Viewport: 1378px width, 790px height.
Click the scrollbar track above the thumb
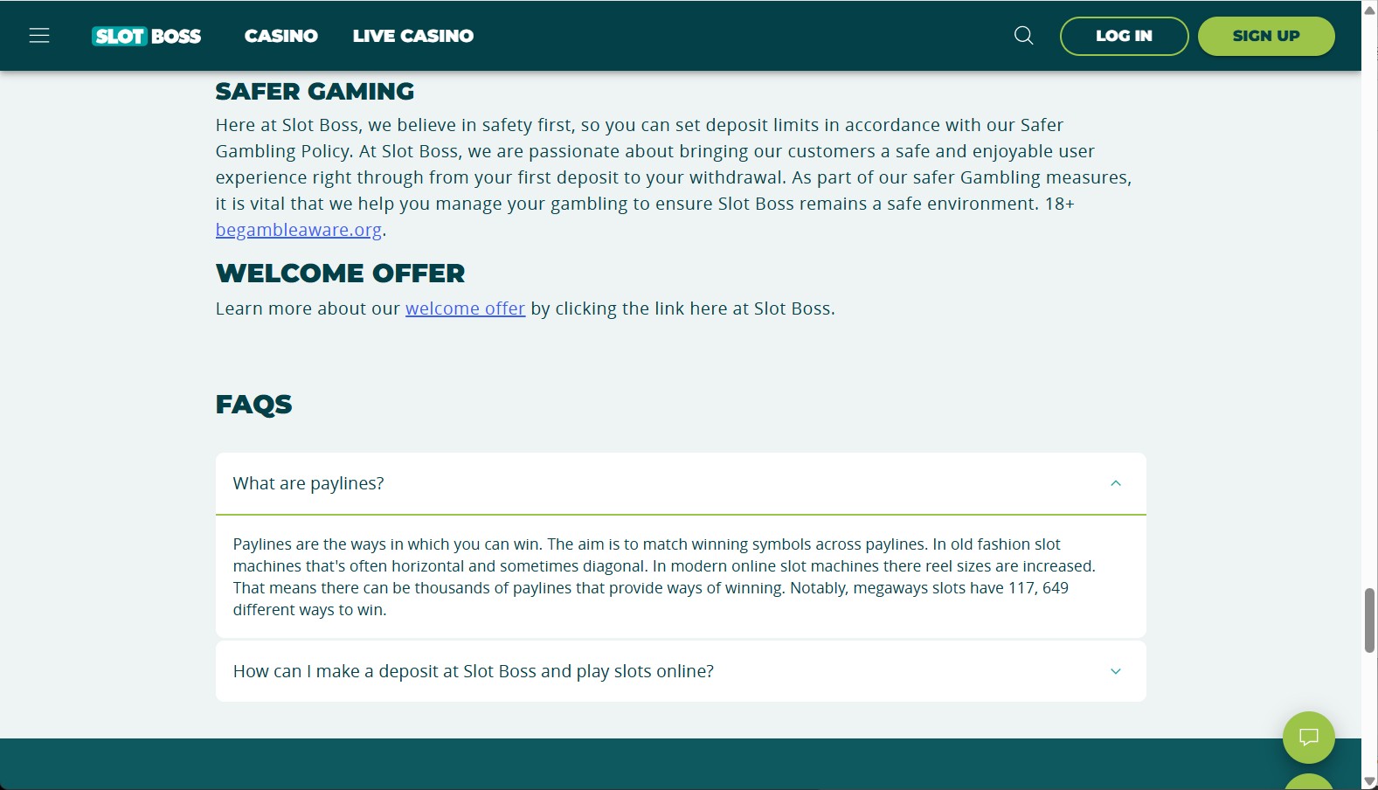(x=1369, y=297)
